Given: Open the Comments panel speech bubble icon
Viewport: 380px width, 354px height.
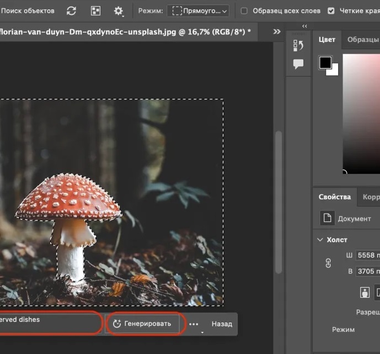Looking at the screenshot, I should pos(298,64).
